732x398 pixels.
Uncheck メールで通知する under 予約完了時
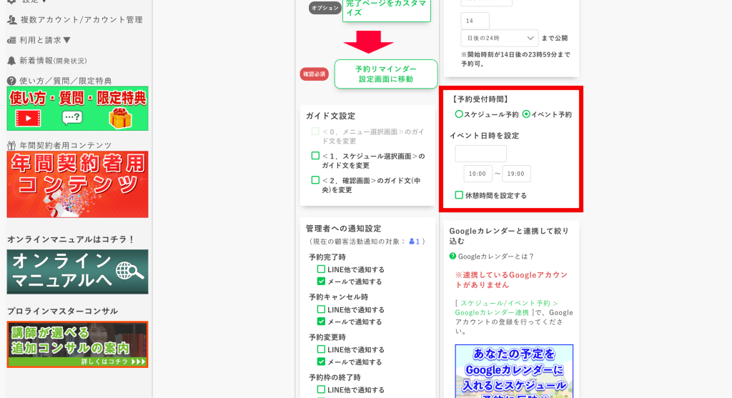[321, 282]
